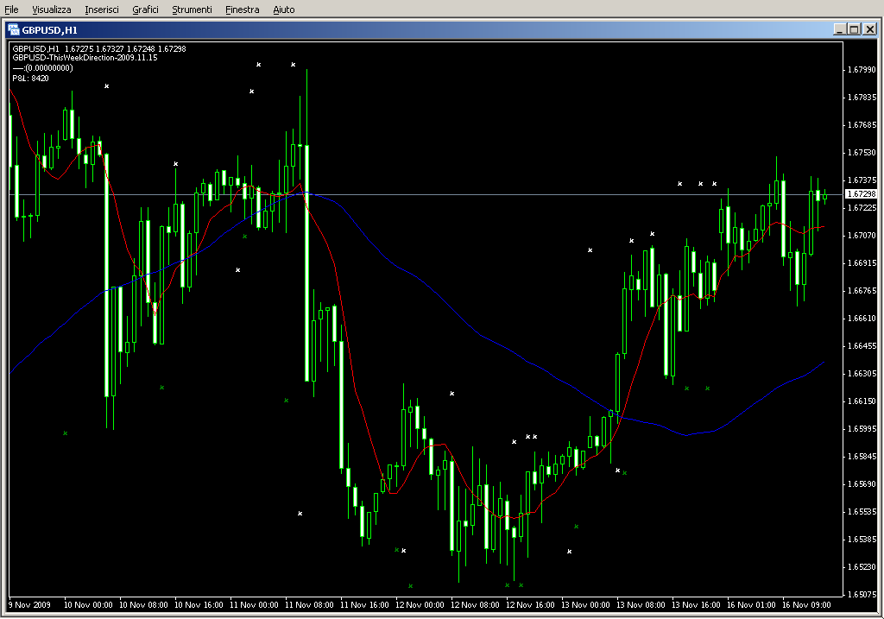
Task: Click the 1.67070 price scale label
Action: [862, 236]
